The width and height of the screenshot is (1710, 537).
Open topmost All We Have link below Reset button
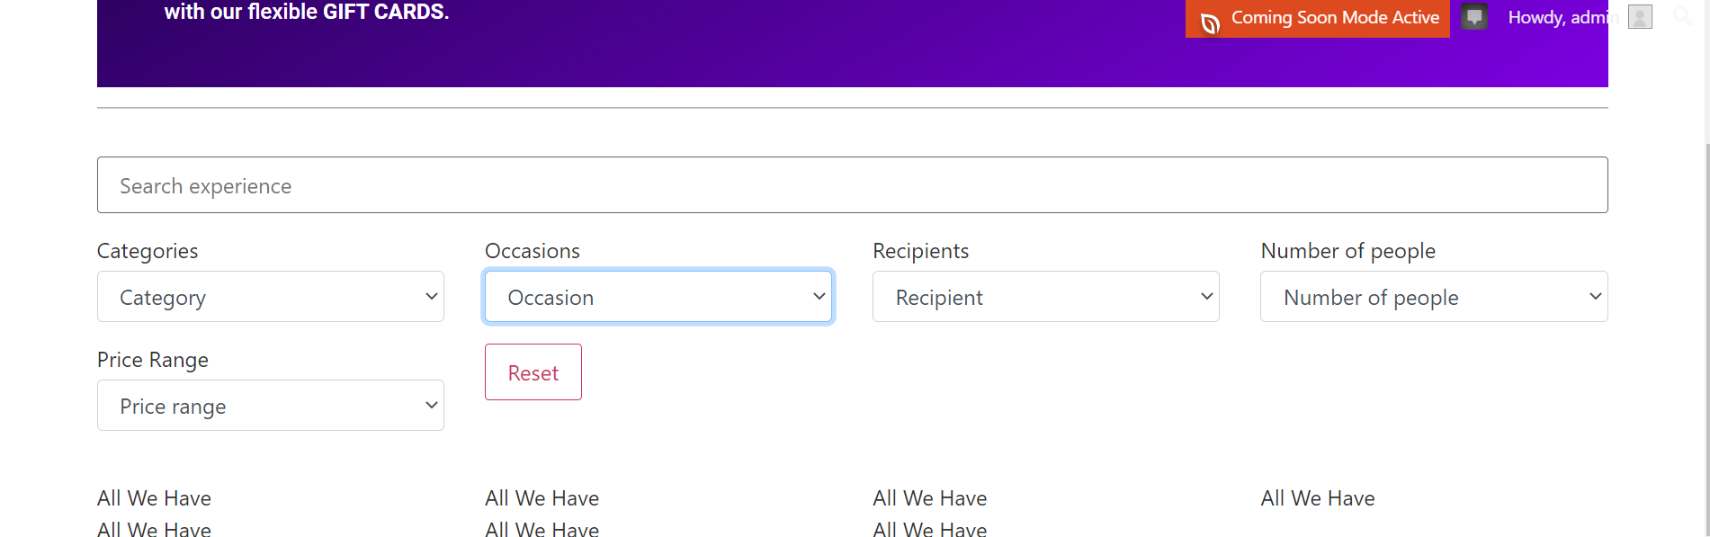click(542, 498)
